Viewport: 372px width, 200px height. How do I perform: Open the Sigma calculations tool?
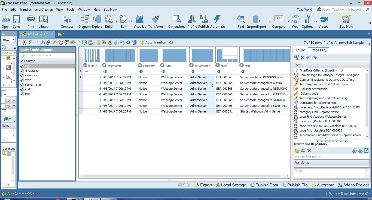[31, 42]
